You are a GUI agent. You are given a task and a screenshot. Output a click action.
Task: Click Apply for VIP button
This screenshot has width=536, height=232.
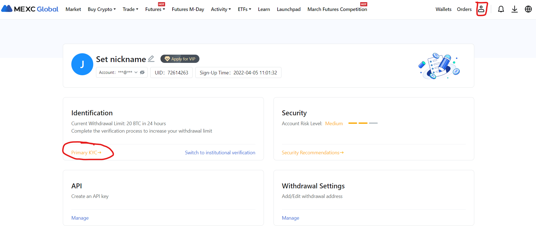click(180, 59)
